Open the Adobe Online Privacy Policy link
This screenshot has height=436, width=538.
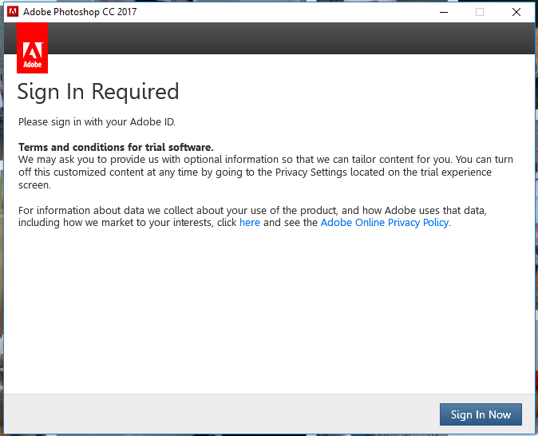pos(384,223)
